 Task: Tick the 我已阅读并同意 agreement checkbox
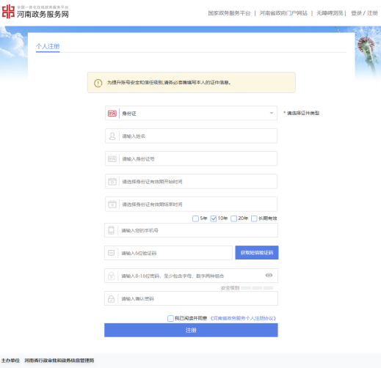(170, 318)
